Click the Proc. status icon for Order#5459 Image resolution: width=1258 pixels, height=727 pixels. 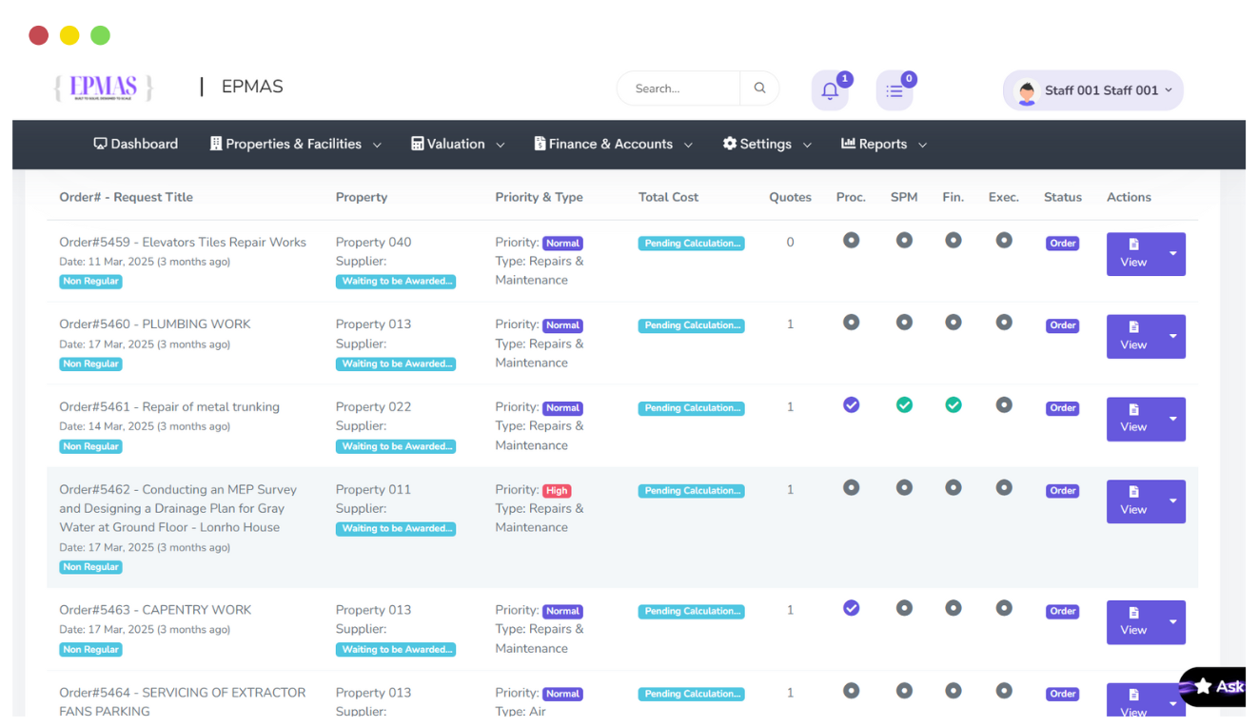pyautogui.click(x=851, y=241)
